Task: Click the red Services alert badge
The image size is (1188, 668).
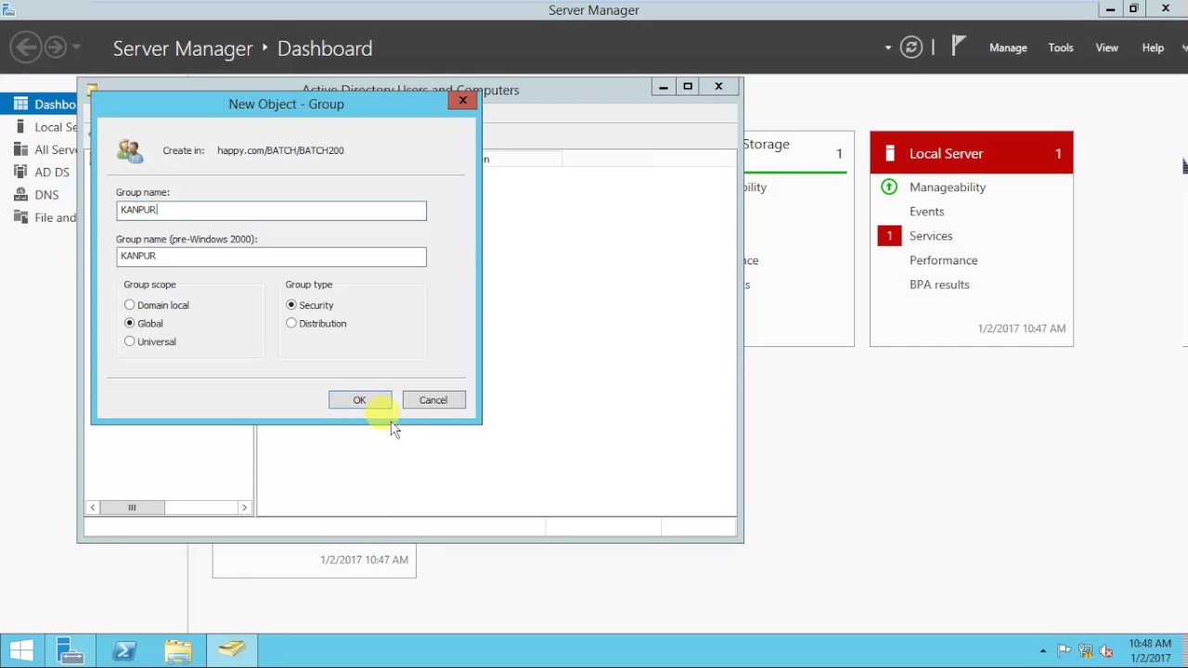Action: point(889,236)
